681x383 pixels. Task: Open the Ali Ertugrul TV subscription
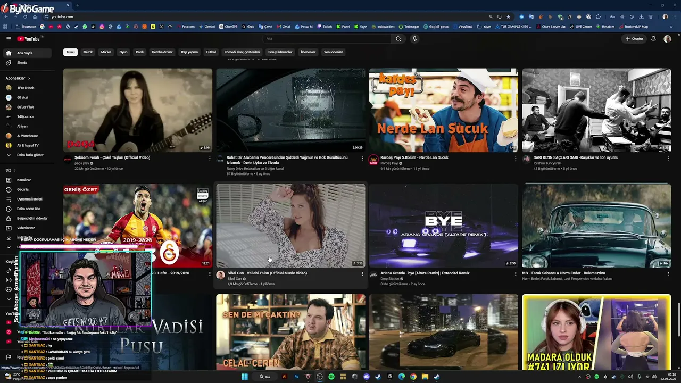(x=28, y=145)
